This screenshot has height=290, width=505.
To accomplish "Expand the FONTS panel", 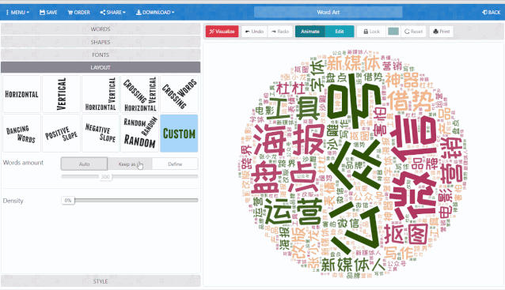I will (x=101, y=55).
